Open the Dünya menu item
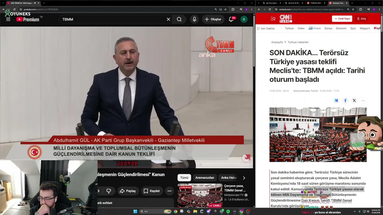 tap(328, 28)
